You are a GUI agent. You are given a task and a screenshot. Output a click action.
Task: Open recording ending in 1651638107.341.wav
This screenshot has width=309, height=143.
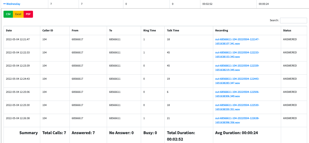[237, 41]
